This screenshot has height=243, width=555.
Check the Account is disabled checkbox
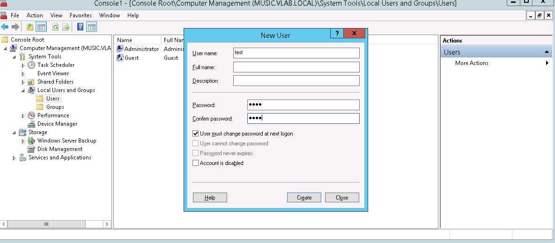195,163
